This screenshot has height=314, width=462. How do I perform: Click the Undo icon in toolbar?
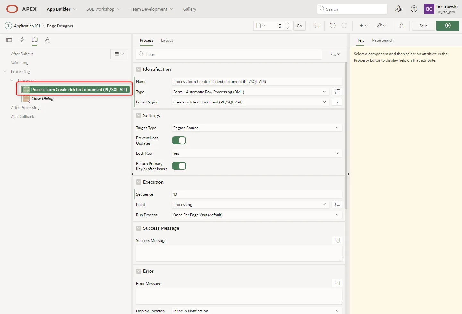point(333,26)
